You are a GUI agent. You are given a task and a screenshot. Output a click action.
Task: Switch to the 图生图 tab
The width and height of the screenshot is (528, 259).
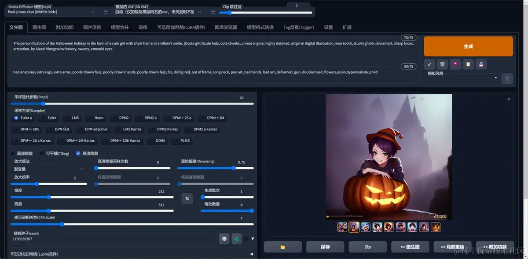[39, 27]
